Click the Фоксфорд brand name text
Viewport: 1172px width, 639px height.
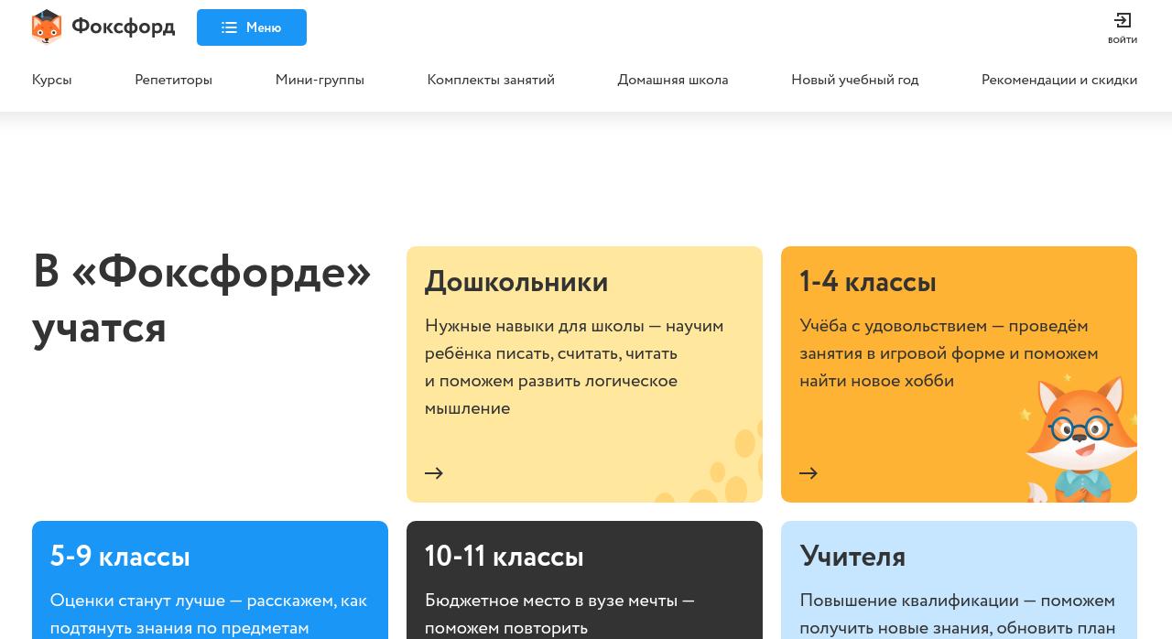[x=123, y=27]
